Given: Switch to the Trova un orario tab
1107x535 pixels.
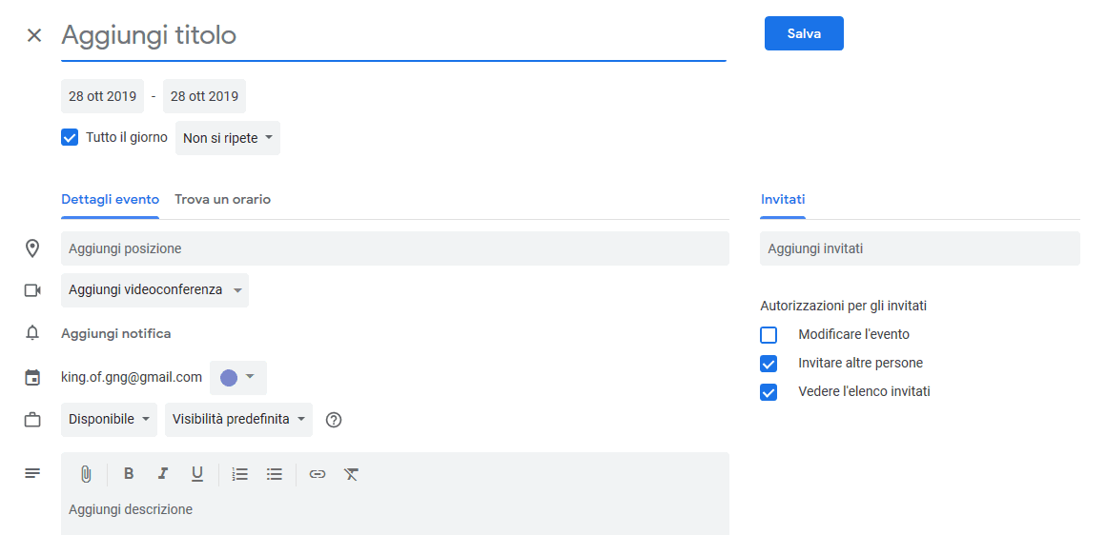Looking at the screenshot, I should pos(222,200).
